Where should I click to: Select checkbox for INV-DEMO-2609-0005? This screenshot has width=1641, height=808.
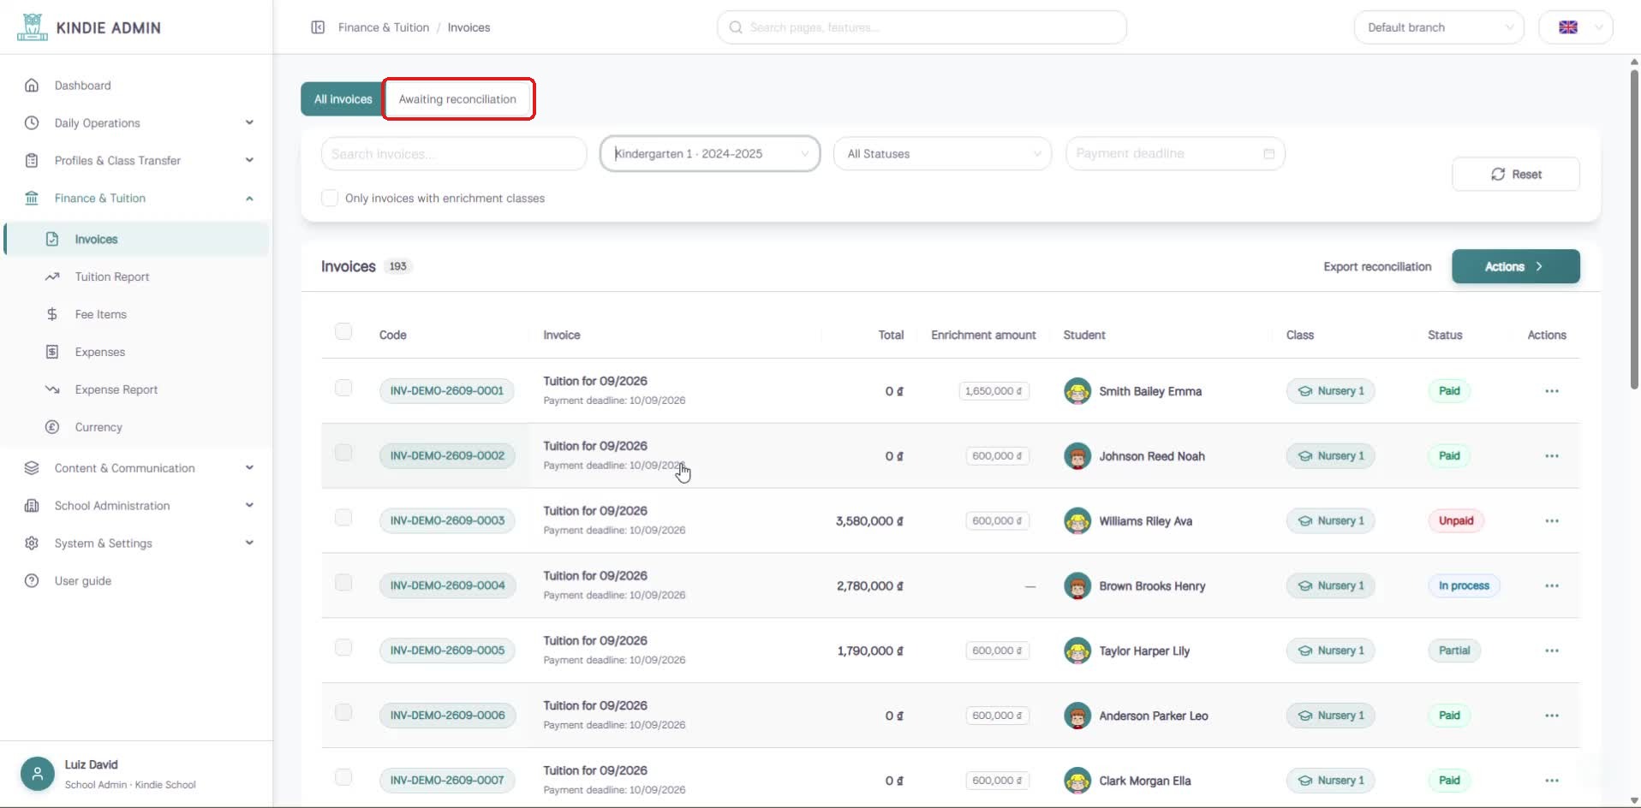pos(343,648)
